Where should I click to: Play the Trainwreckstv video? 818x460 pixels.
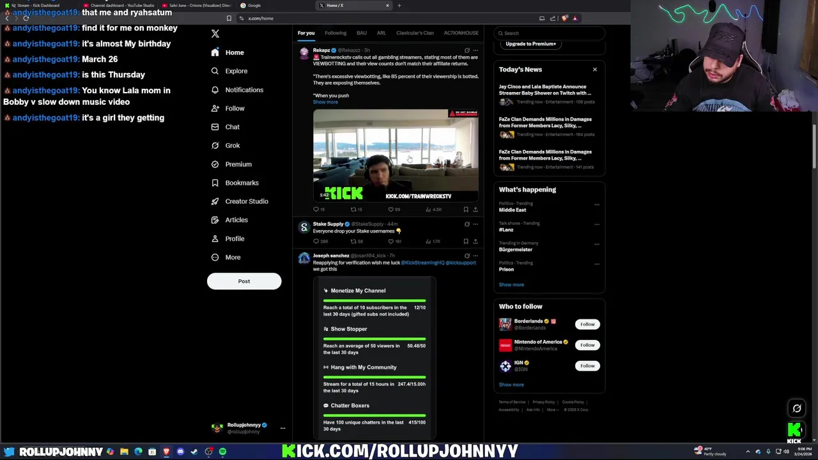pyautogui.click(x=396, y=156)
